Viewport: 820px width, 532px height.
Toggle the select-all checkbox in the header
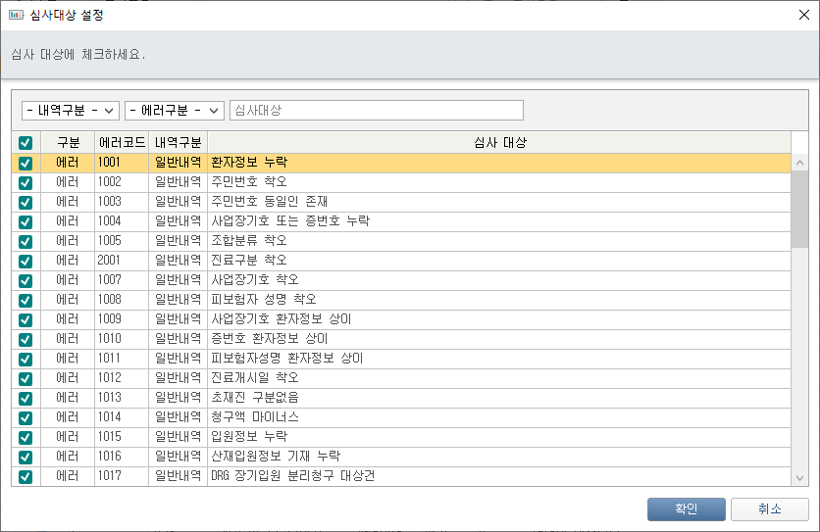pyautogui.click(x=26, y=143)
